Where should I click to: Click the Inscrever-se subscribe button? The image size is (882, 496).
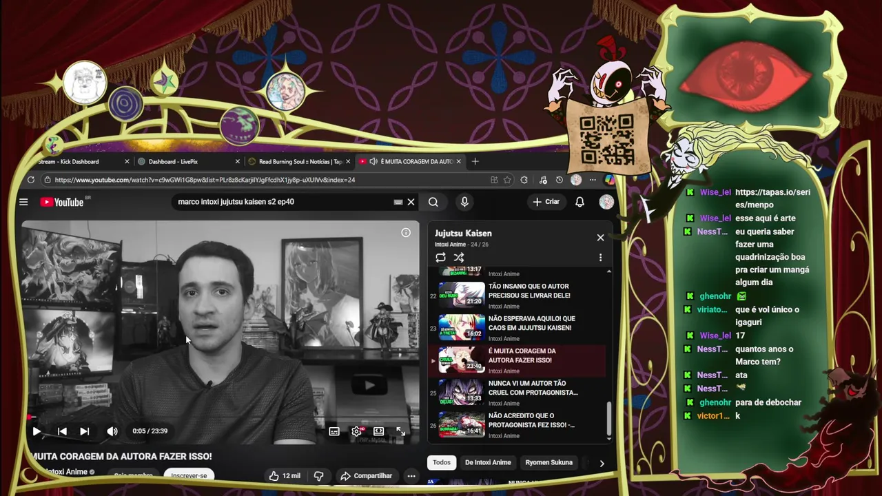coord(189,475)
